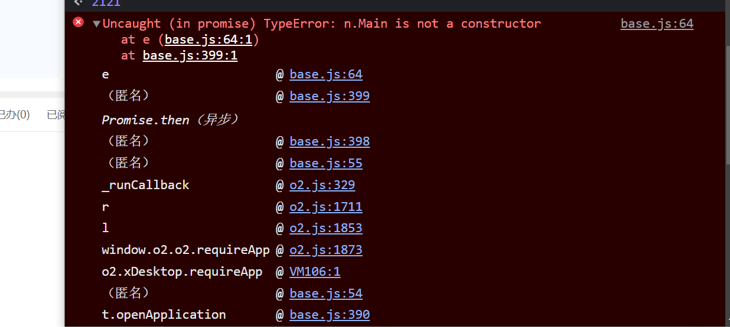Click the 2121 console output value
Image resolution: width=730 pixels, height=327 pixels.
[106, 4]
